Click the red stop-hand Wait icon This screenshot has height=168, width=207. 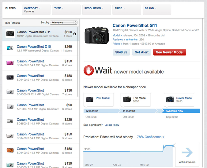pos(88,71)
